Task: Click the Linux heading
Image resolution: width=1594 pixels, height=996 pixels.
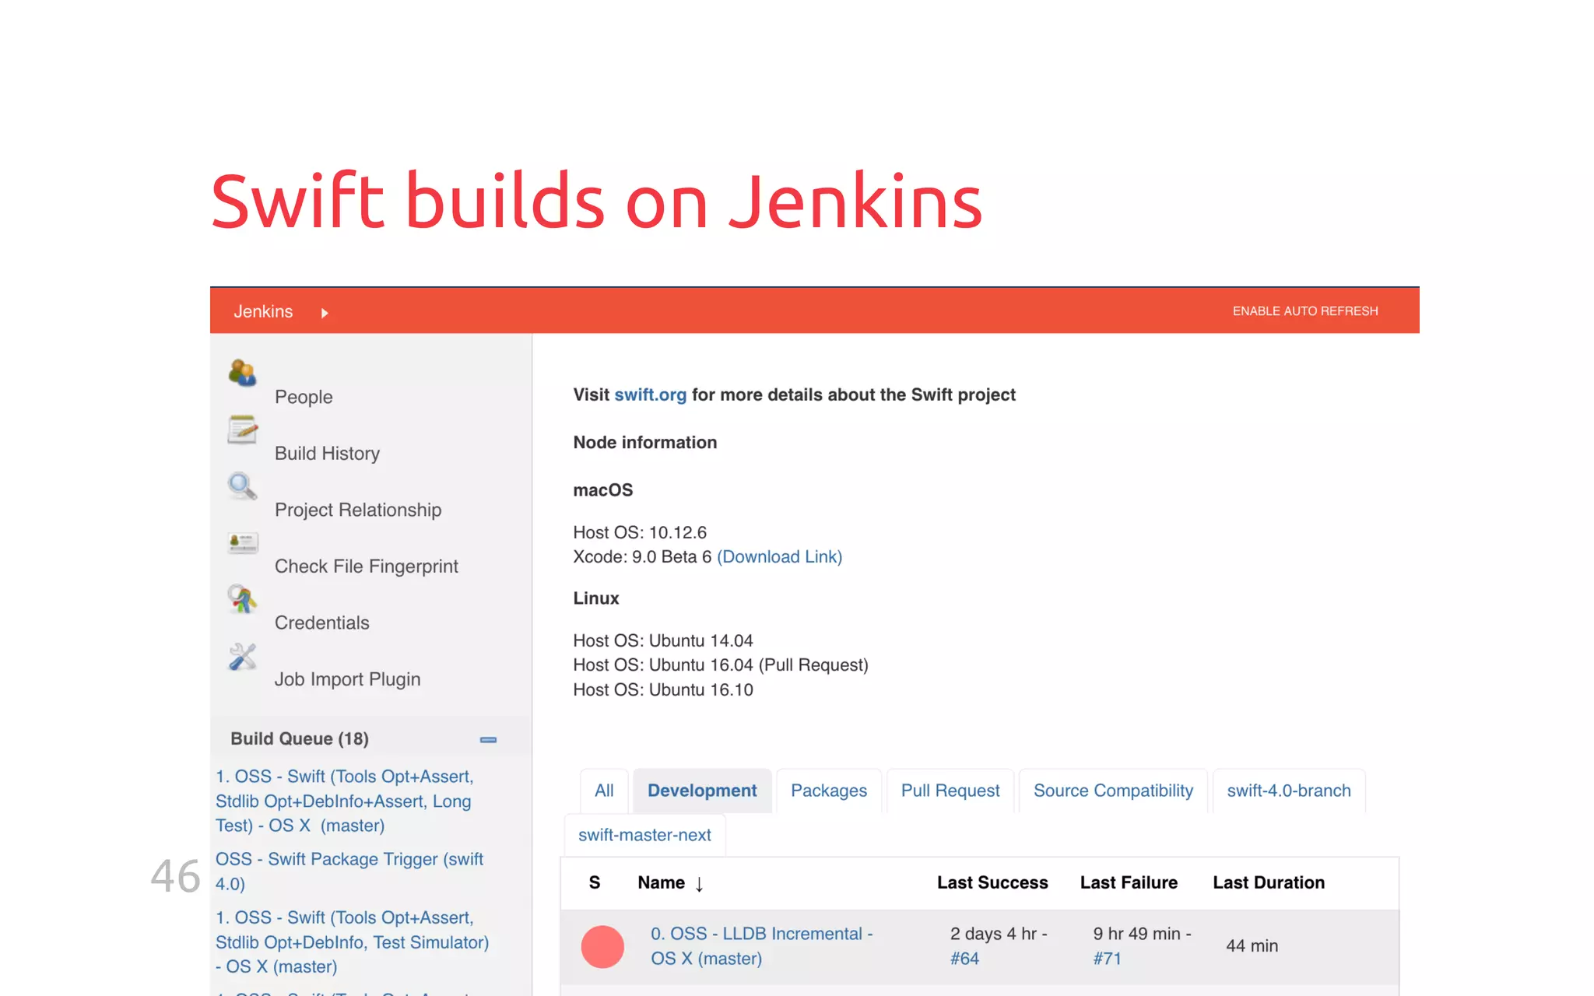Action: coord(596,598)
